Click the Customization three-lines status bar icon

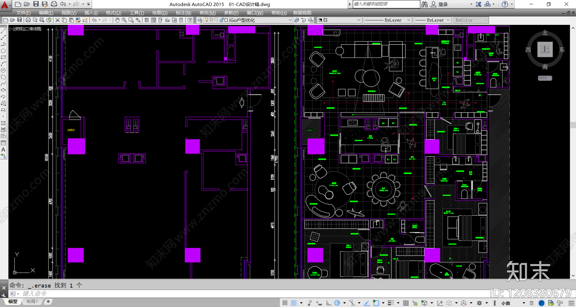[571, 303]
